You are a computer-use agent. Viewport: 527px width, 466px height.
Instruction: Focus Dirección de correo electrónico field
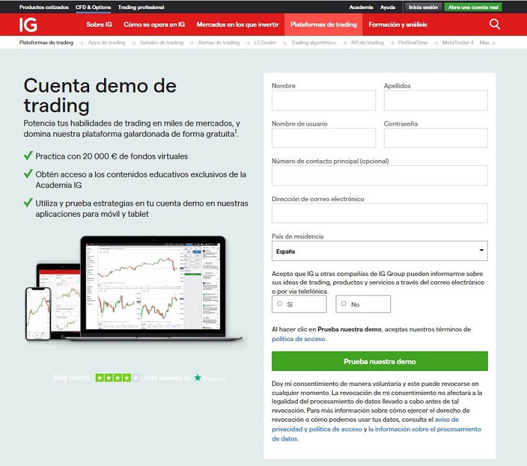tap(379, 213)
